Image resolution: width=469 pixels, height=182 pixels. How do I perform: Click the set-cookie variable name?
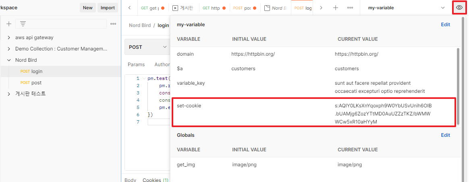tap(189, 106)
